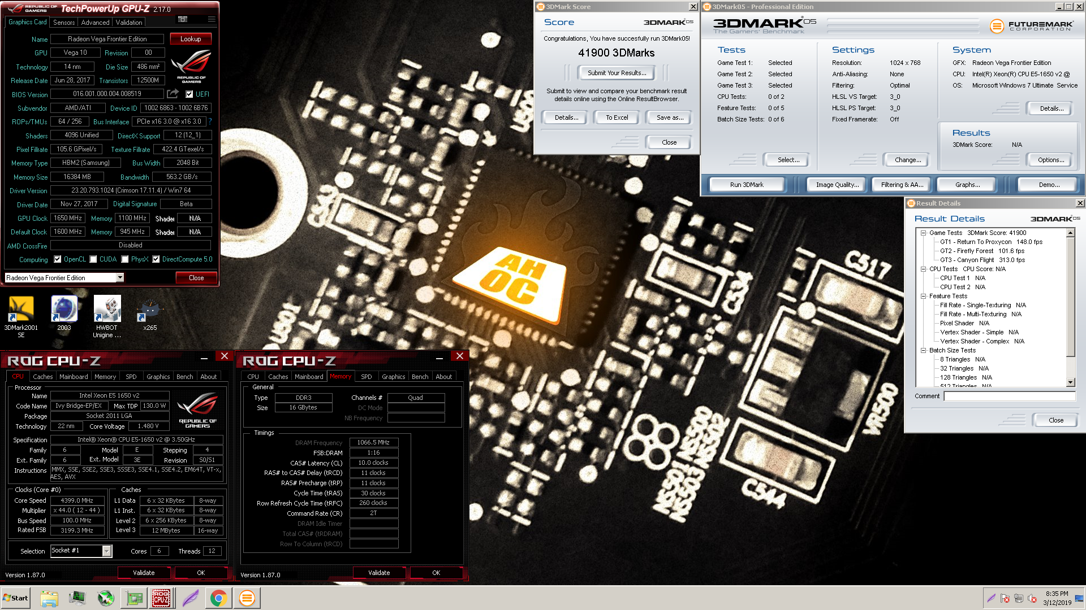Image resolution: width=1086 pixels, height=610 pixels.
Task: Collapse the CPU Tests tree node
Action: coord(923,269)
